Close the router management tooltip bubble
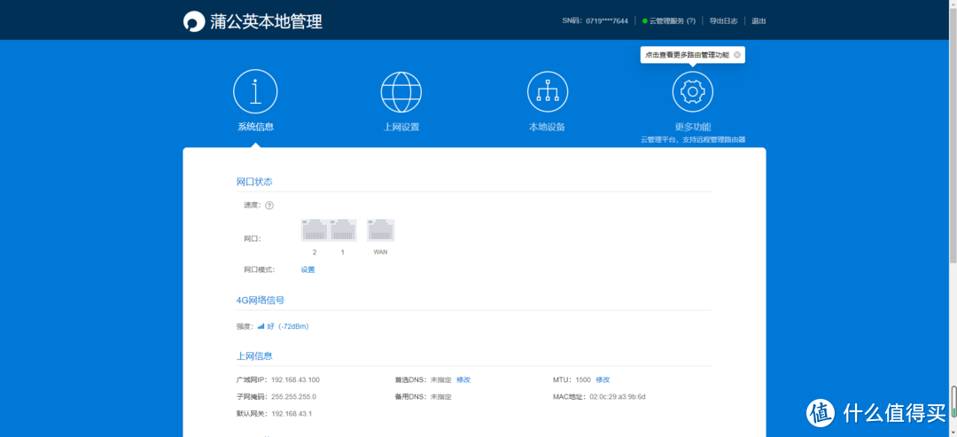957x437 pixels. [x=736, y=55]
